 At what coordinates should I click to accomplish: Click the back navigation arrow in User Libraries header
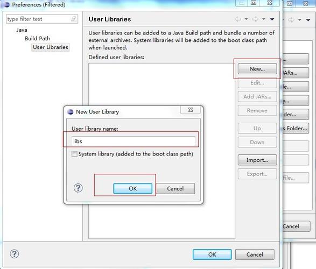coord(238,19)
